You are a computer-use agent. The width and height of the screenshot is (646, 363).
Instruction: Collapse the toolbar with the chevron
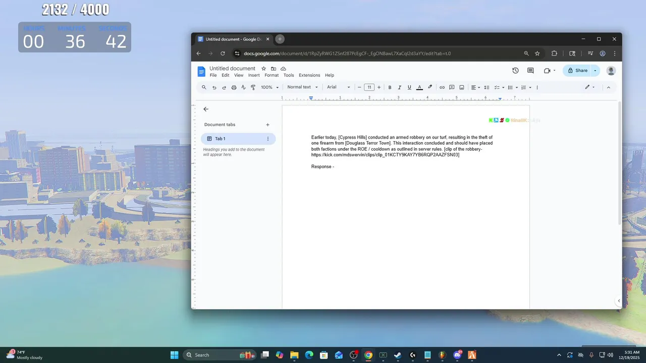(x=608, y=87)
